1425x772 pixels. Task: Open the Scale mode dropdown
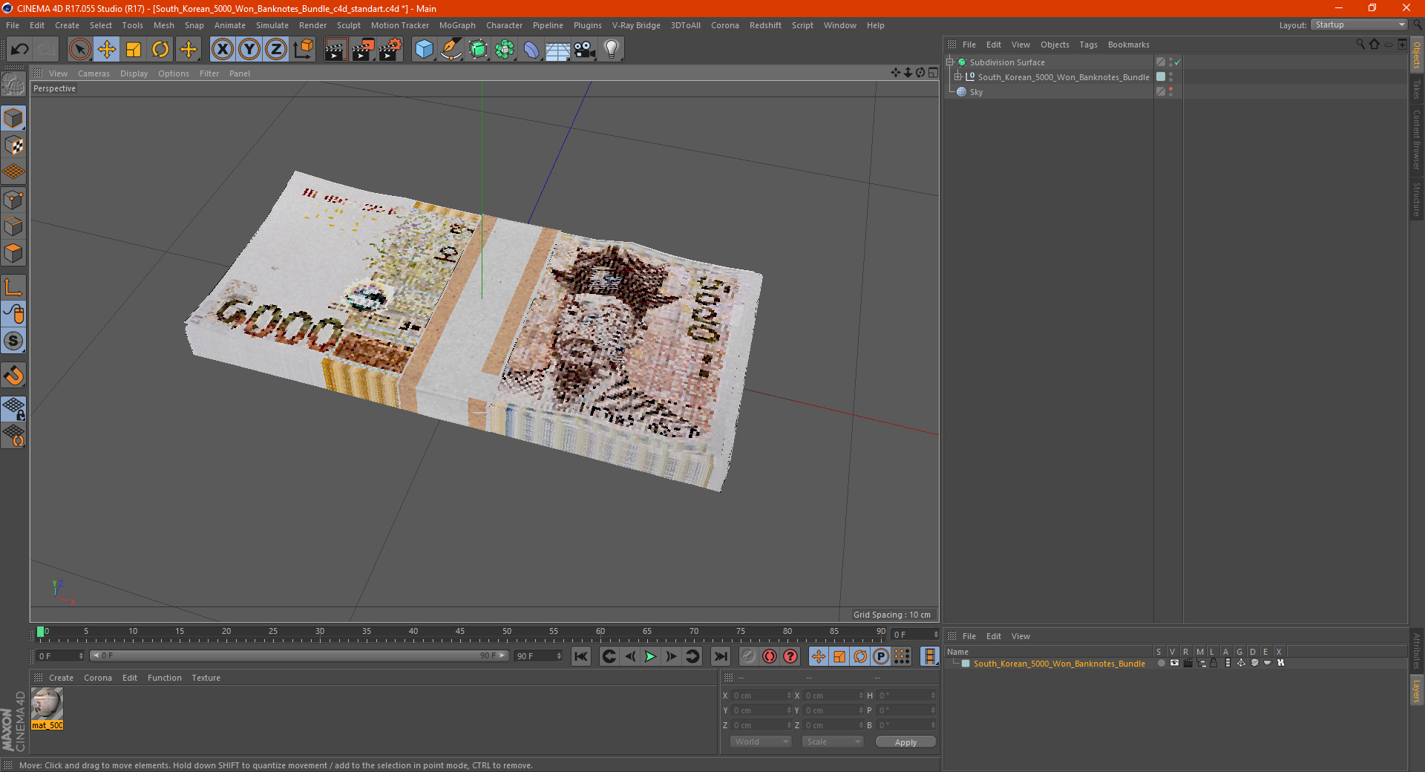point(833,742)
